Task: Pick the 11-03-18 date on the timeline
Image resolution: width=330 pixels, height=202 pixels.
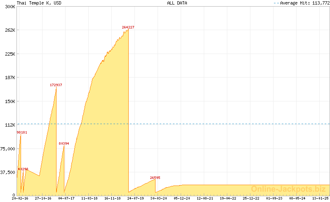Action: coord(89,198)
